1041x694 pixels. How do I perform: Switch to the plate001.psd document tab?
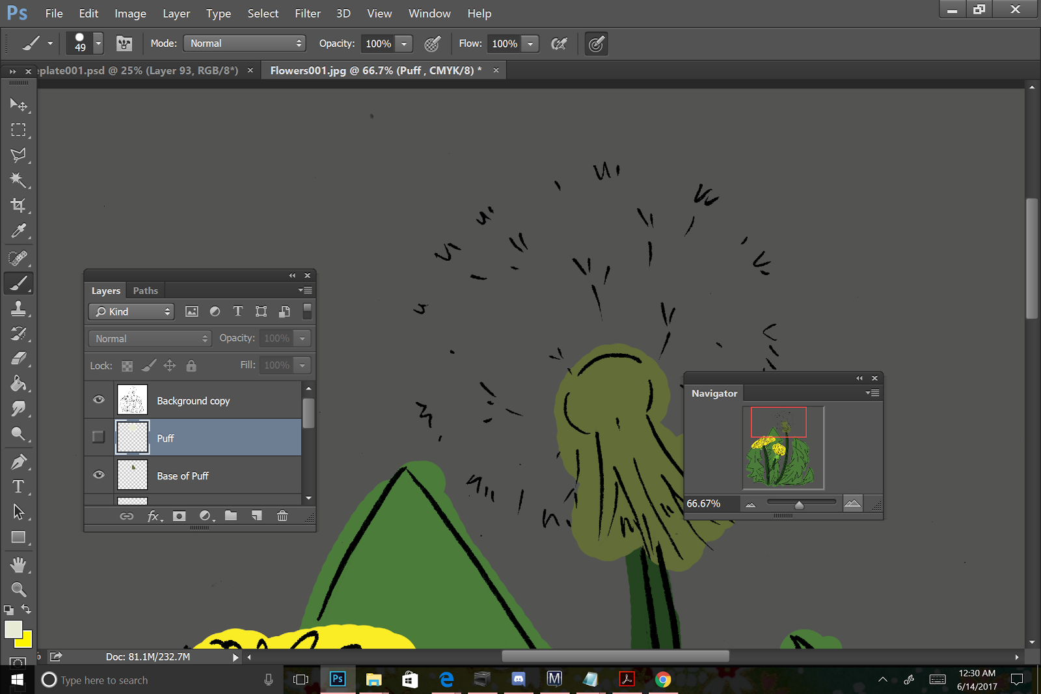pos(138,70)
